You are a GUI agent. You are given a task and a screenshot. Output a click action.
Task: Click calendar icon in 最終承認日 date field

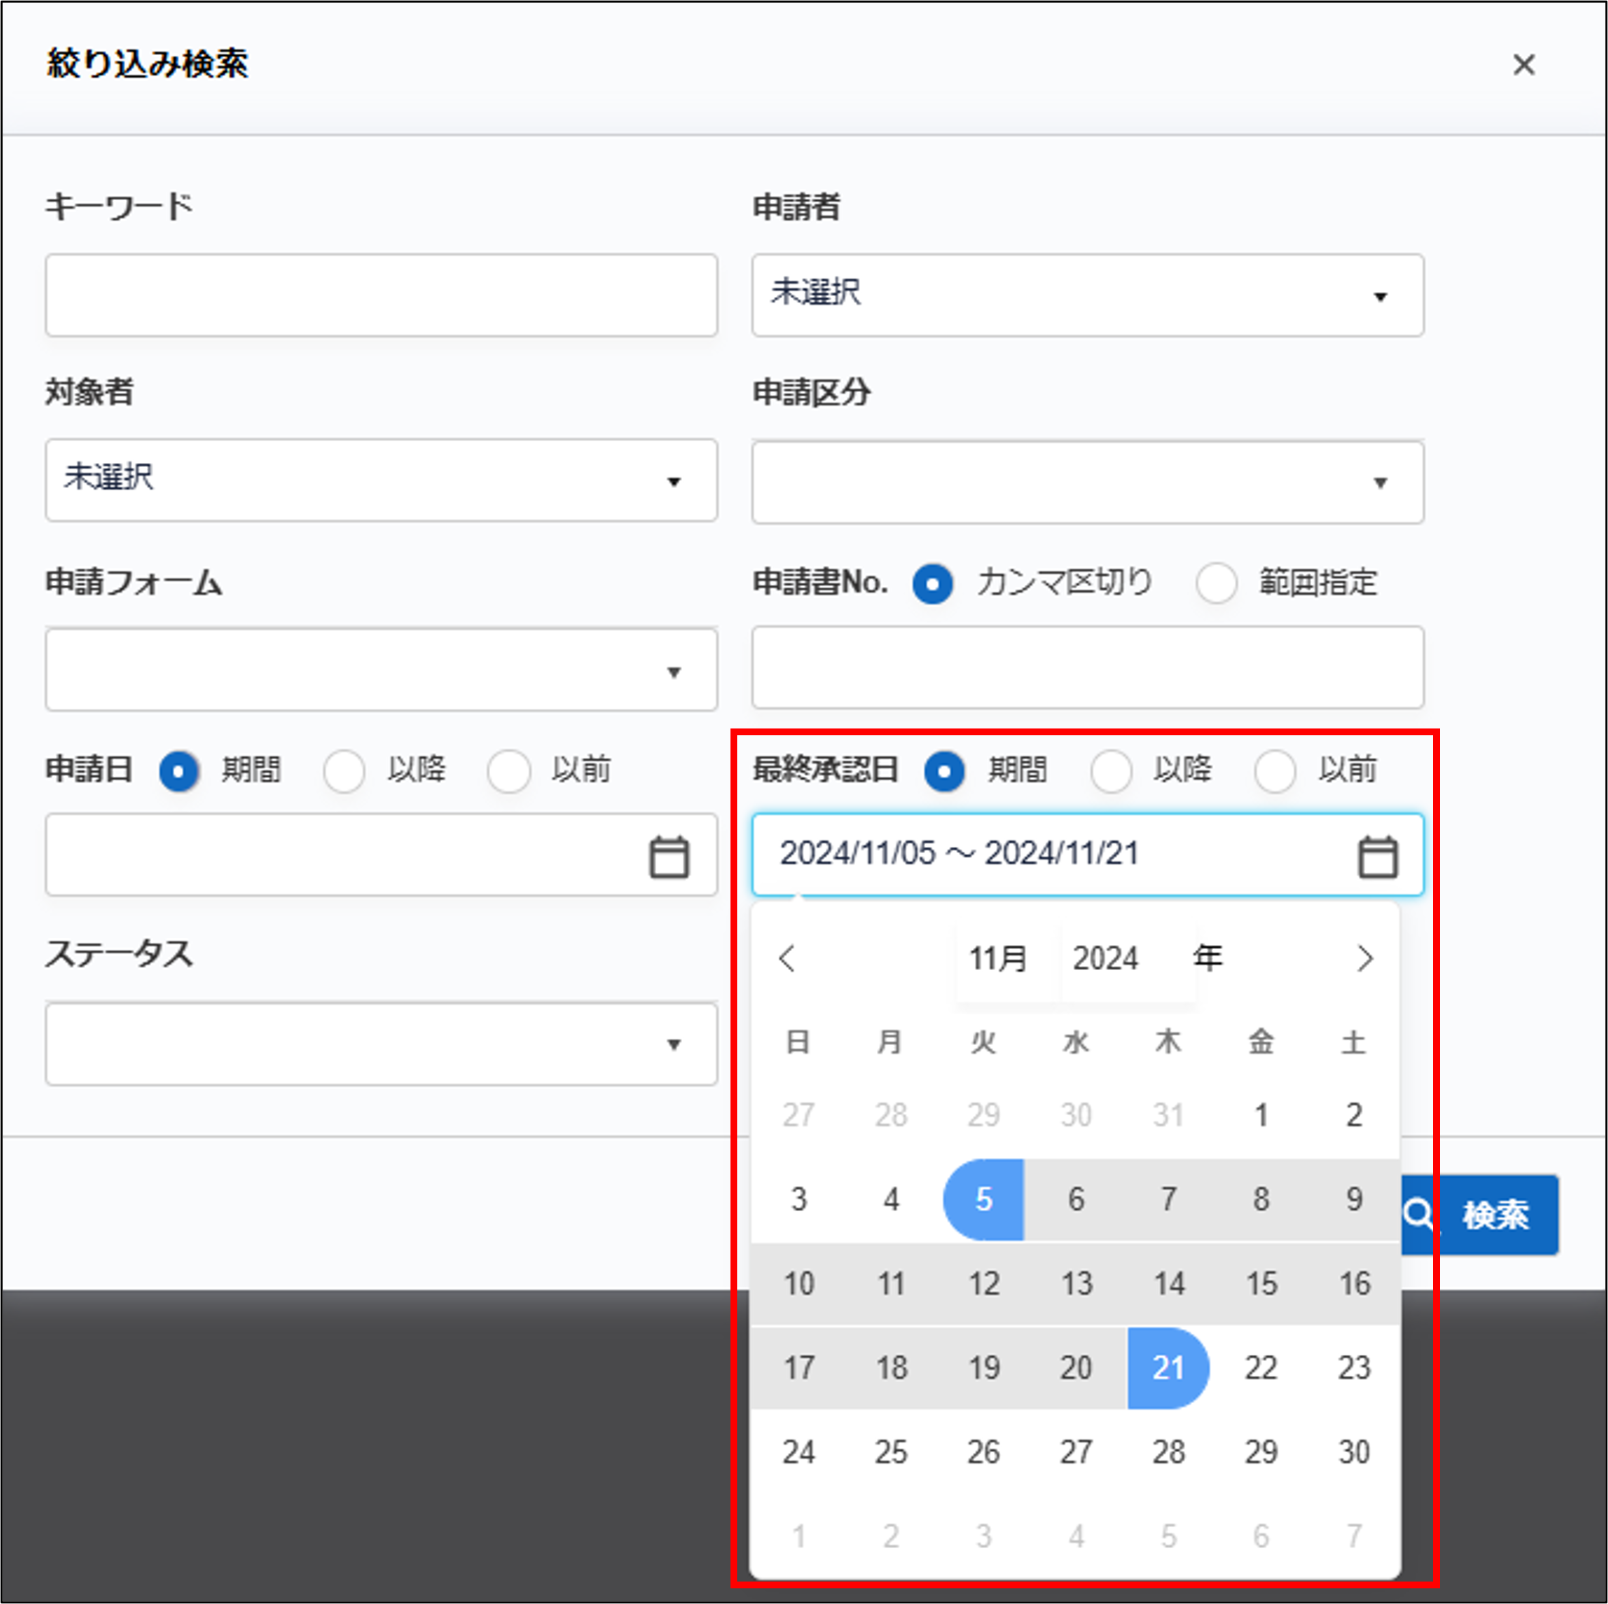(1377, 856)
